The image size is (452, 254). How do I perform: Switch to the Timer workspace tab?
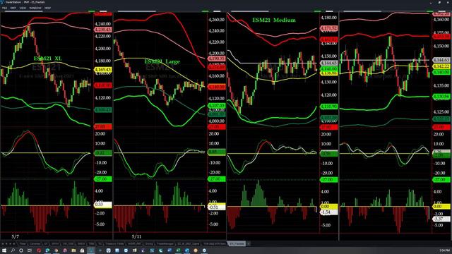pyautogui.click(x=23, y=243)
